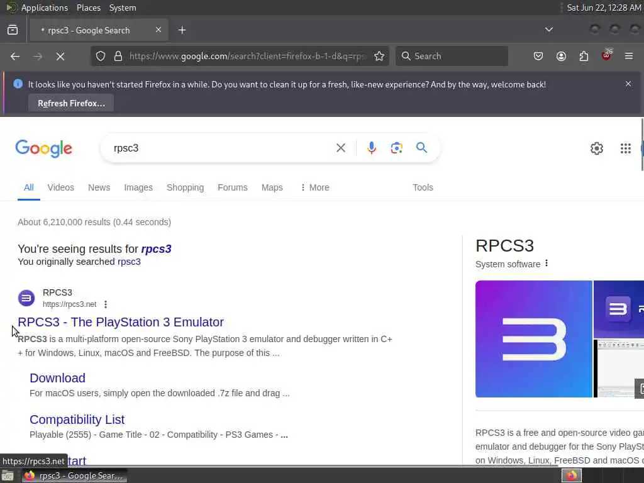Screen dimensions: 644x483
Task: Open the Google apps grid
Action: point(626,148)
